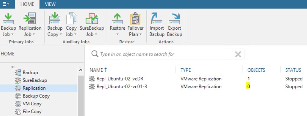Click the File Copy tree node icon
307x116 pixels.
pyautogui.click(x=18, y=112)
